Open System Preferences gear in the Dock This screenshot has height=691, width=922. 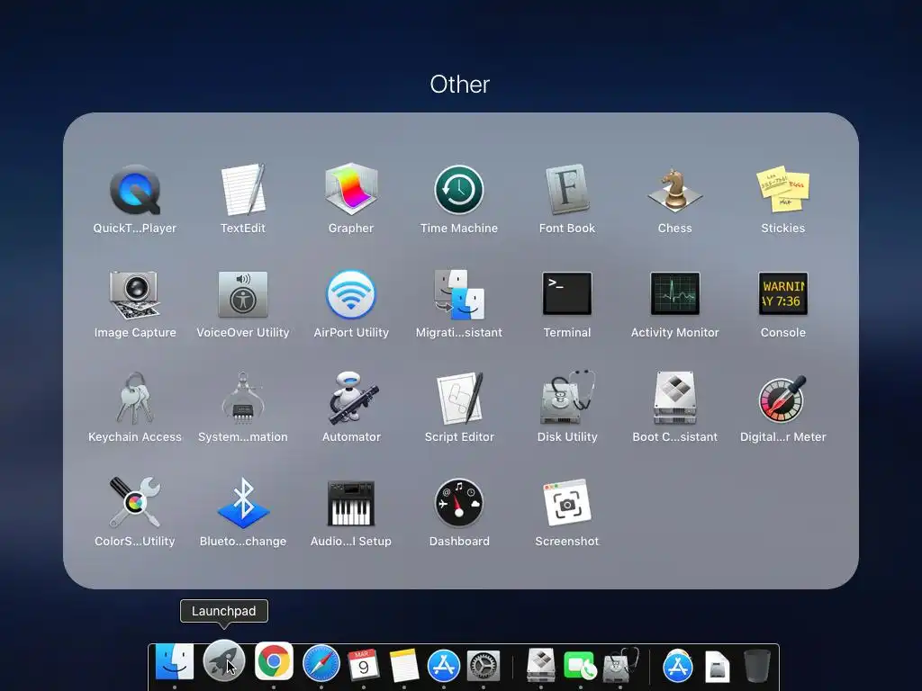click(484, 666)
